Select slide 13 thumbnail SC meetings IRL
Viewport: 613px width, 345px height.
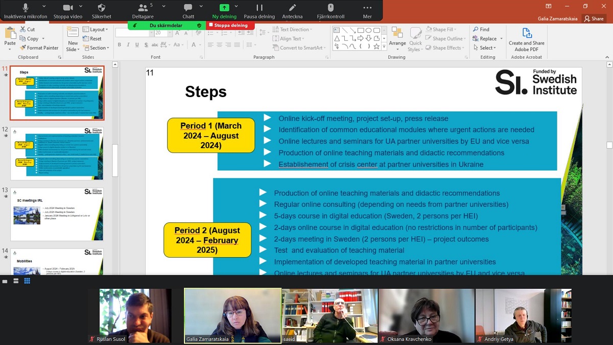(x=57, y=214)
